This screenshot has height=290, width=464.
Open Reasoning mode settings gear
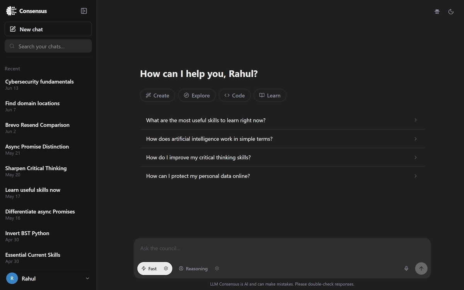pyautogui.click(x=217, y=268)
